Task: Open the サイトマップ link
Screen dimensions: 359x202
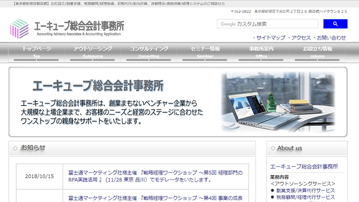Action: pos(271,38)
